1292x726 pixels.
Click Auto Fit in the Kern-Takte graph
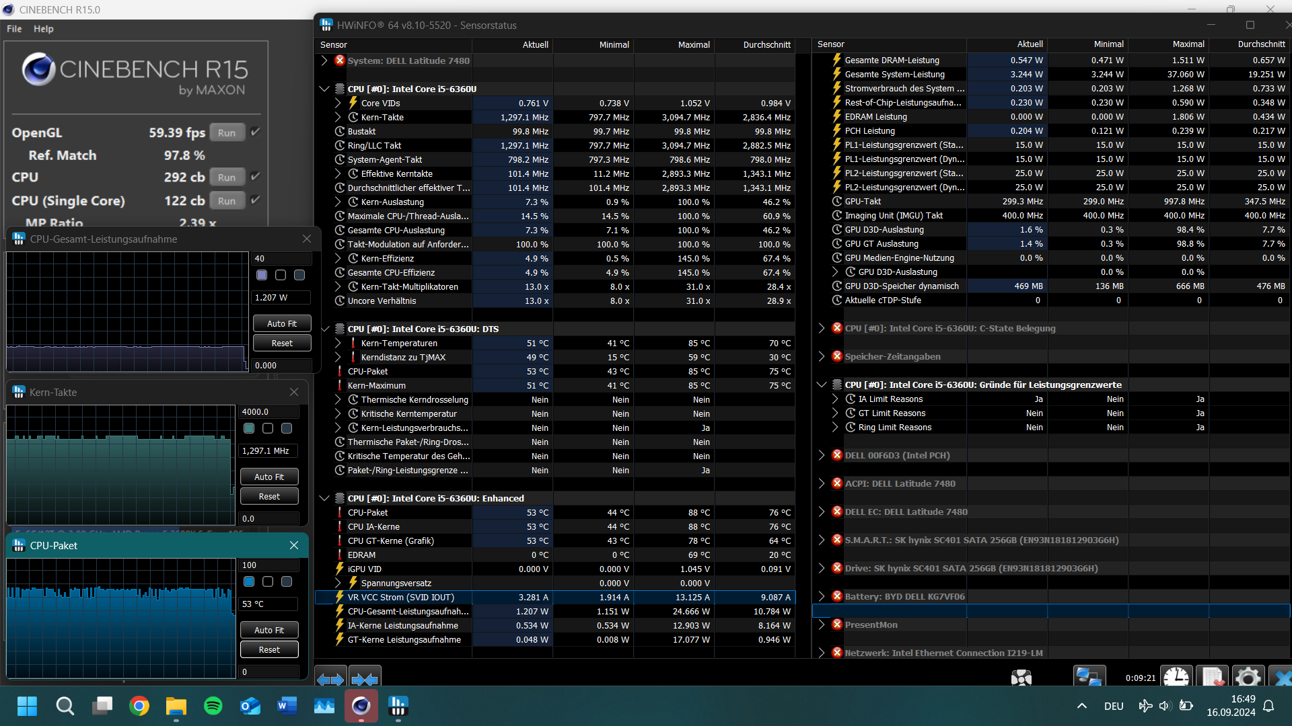tap(268, 476)
